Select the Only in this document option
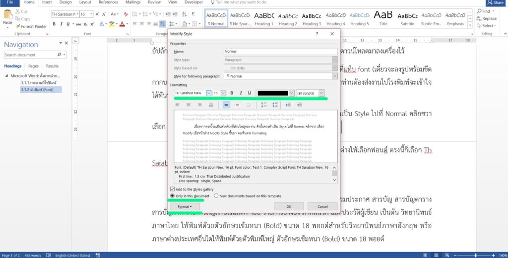Screen dimensions: 508x258 point(172,196)
